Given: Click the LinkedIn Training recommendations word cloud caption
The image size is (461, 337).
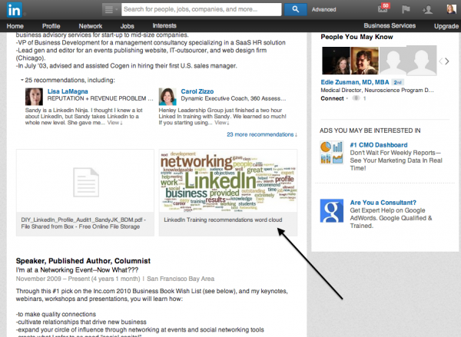Looking at the screenshot, I should click(x=223, y=220).
